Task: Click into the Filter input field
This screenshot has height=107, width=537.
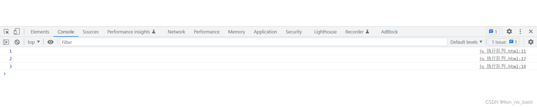Action: tap(253, 42)
